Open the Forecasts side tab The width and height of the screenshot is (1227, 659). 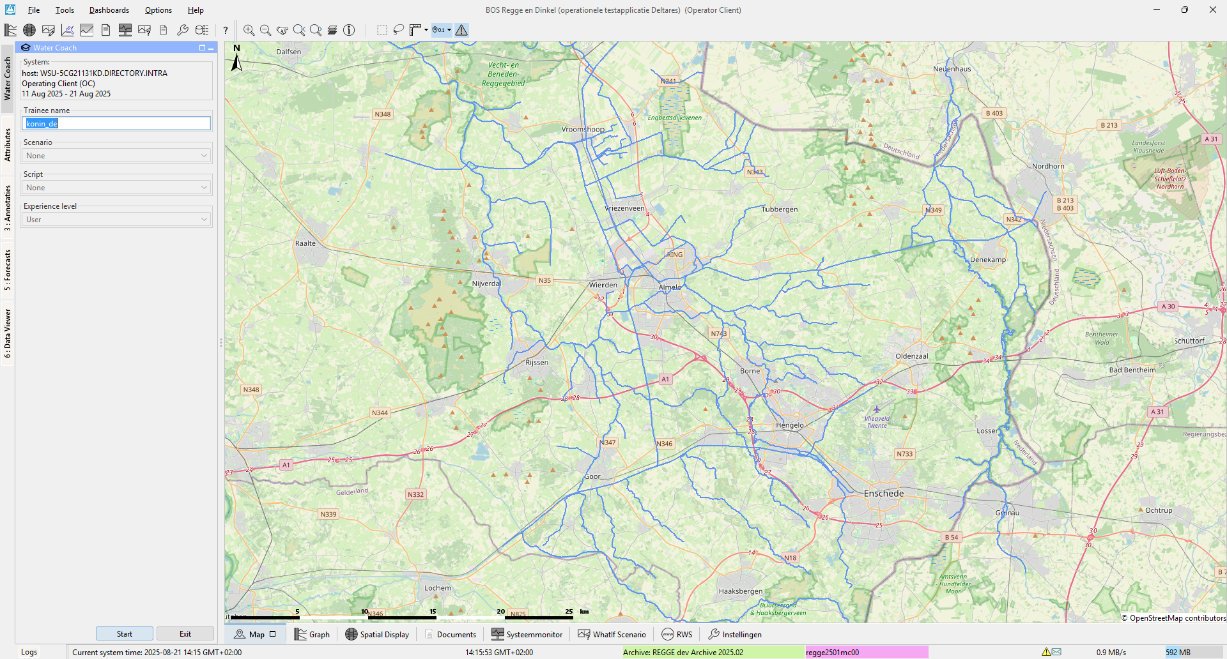8,269
